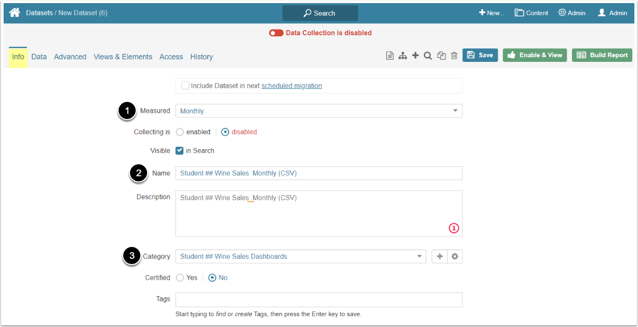Click the hierarchy tree icon in toolbar
The height and width of the screenshot is (327, 638).
(x=402, y=56)
